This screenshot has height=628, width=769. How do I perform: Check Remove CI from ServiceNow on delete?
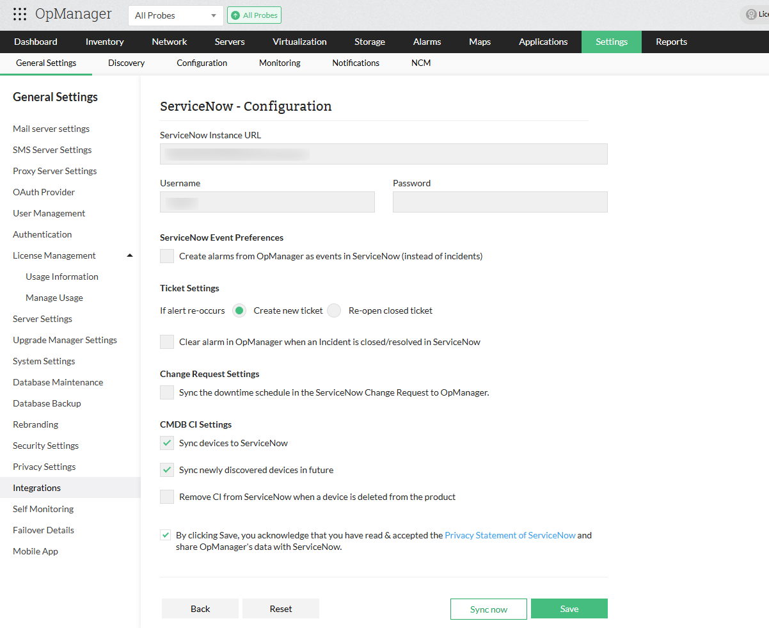point(167,497)
